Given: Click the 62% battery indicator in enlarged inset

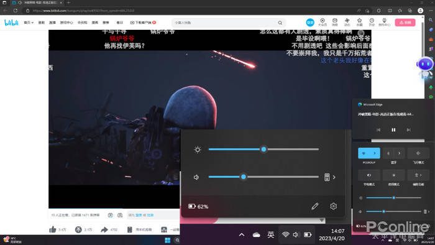Looking at the screenshot, I should pos(198,206).
